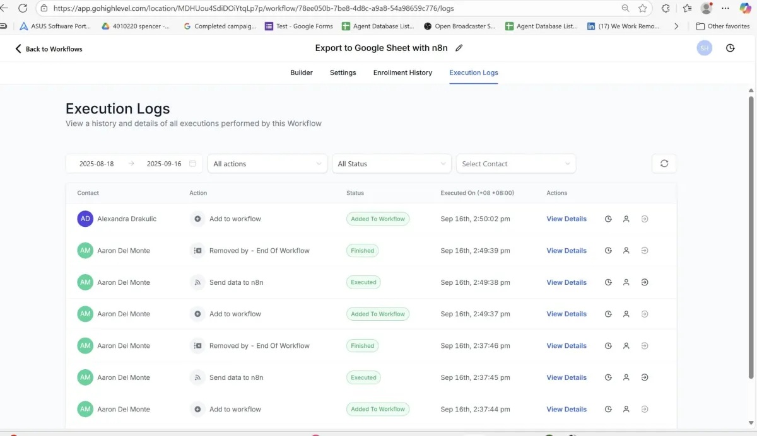View Details of 2:49:37 pm entry
757x436 pixels.
coord(566,314)
